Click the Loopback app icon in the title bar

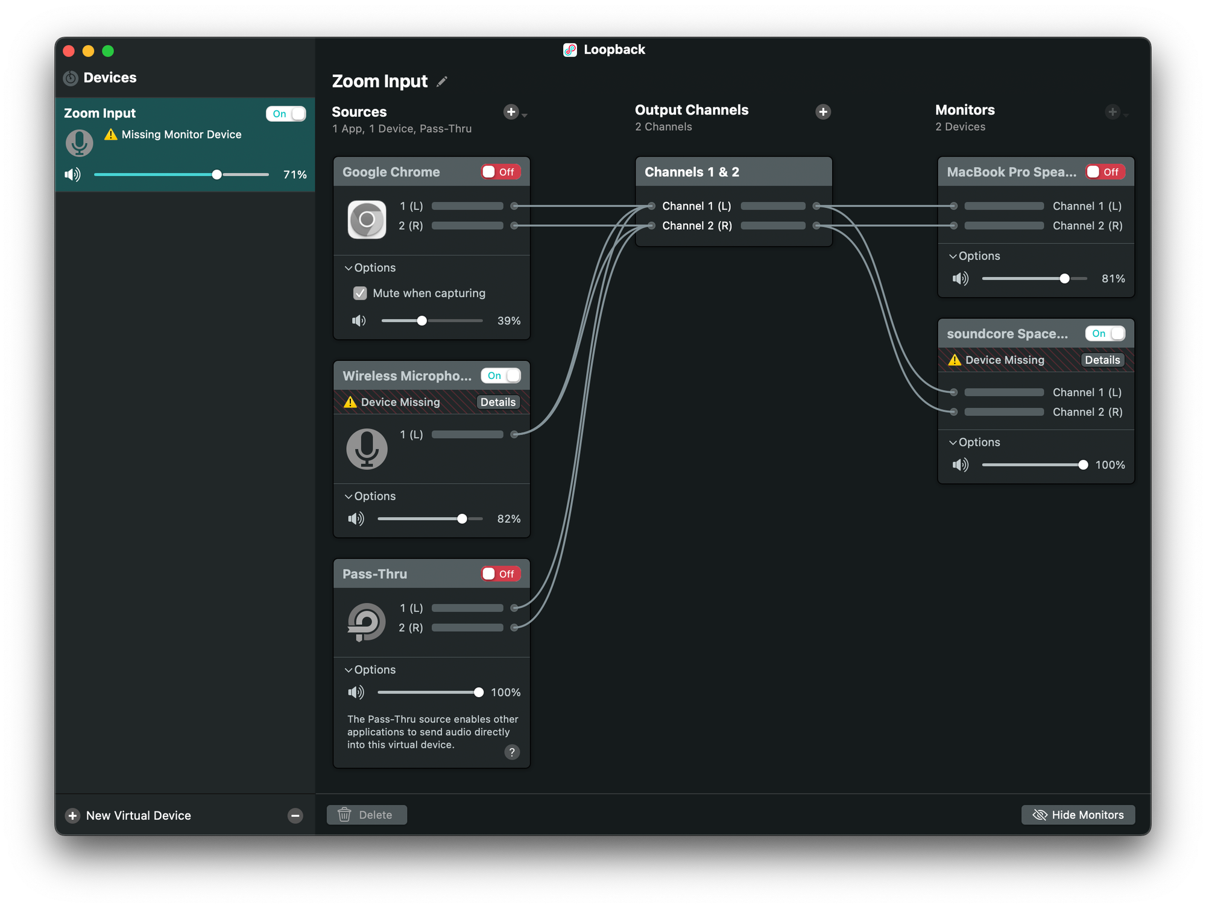click(570, 49)
